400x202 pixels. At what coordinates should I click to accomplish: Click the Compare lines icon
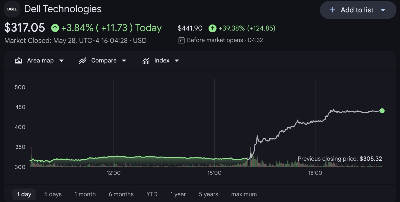83,61
